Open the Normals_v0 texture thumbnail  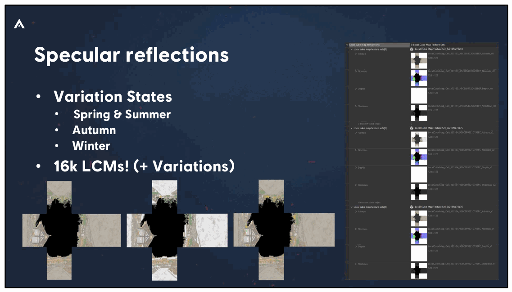pyautogui.click(x=419, y=78)
